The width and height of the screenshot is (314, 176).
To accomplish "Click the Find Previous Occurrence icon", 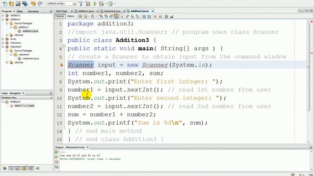I will click(106, 16).
